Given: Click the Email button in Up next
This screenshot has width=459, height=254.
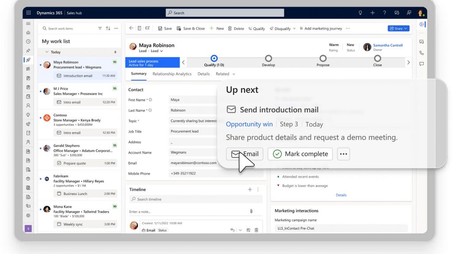Looking at the screenshot, I should click(x=245, y=154).
